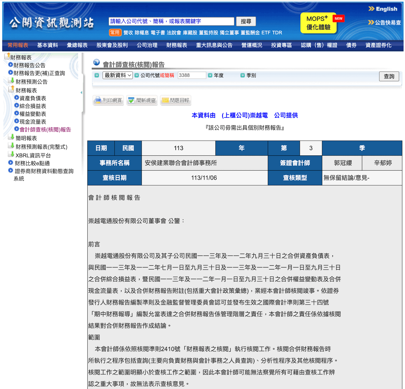Open 資產負債表 in sidebar
The image size is (405, 389).
coord(33,98)
